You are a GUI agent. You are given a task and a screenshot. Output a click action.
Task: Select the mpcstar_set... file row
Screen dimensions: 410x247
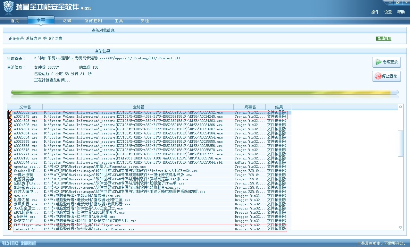click(x=149, y=167)
